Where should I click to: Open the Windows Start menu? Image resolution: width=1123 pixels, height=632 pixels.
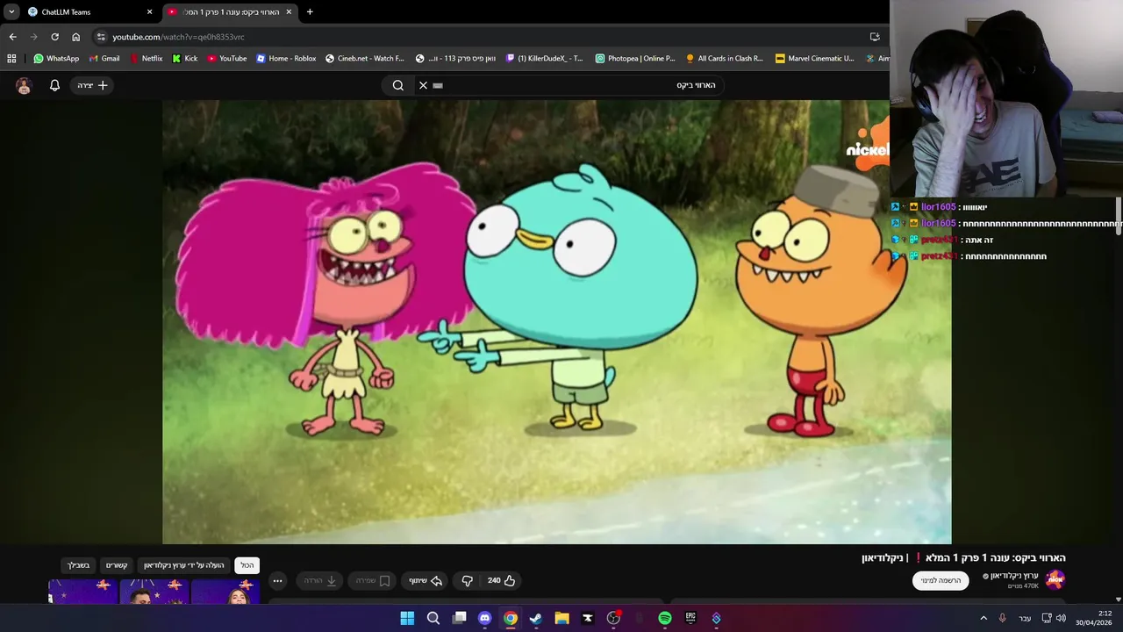[407, 618]
